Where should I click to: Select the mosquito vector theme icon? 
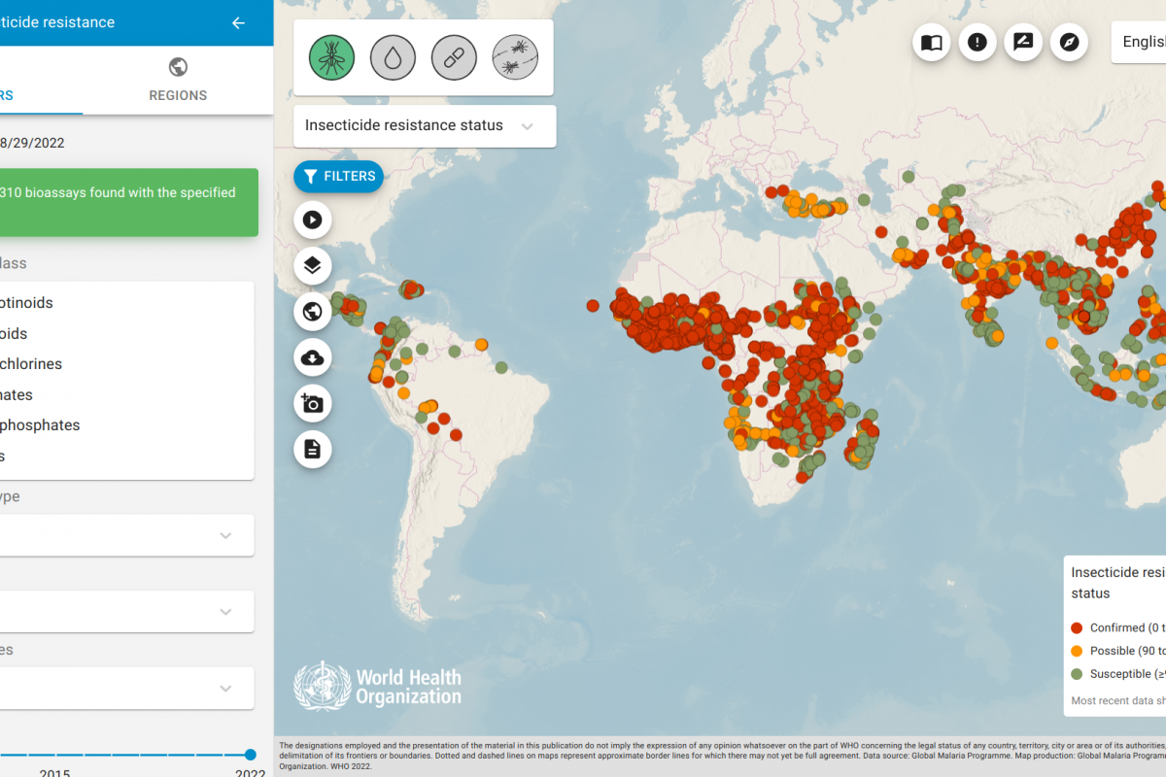tap(332, 58)
